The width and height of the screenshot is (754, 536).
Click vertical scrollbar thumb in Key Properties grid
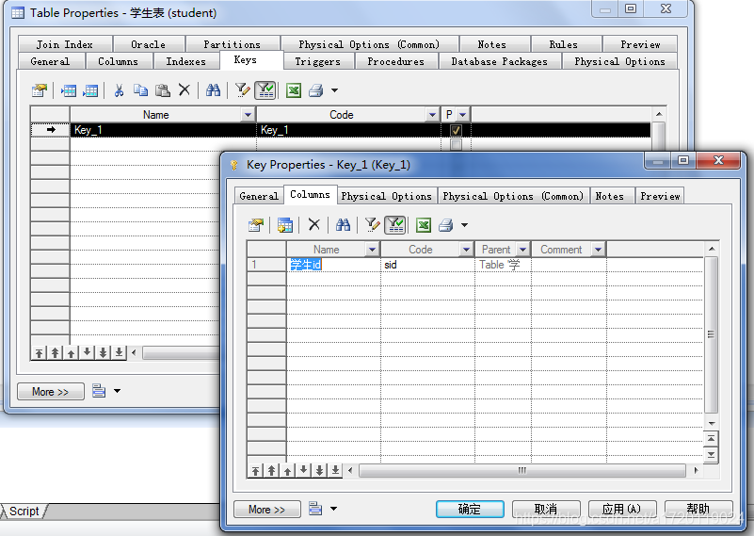coord(711,334)
